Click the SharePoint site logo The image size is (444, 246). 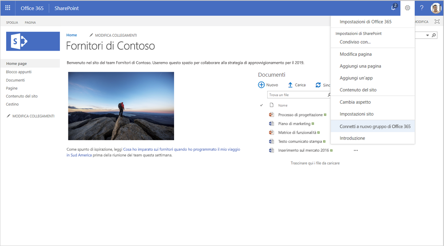pyautogui.click(x=33, y=41)
